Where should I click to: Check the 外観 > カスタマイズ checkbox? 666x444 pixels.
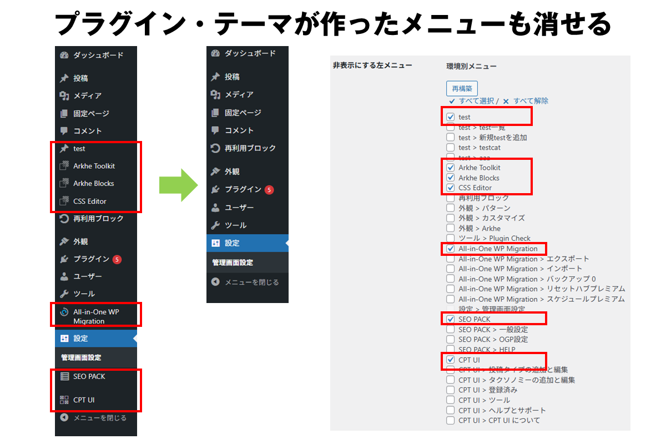451,218
